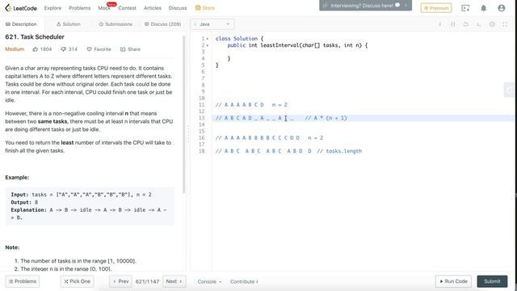Share the problem
Screen dimensions: 517x291
tap(130, 49)
